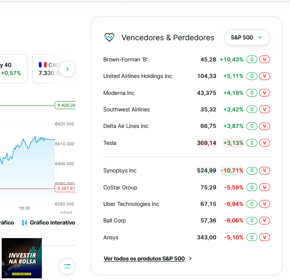The width and height of the screenshot is (290, 280).
Task: Open United Airlines Holdings Inc stock
Action: [x=138, y=76]
